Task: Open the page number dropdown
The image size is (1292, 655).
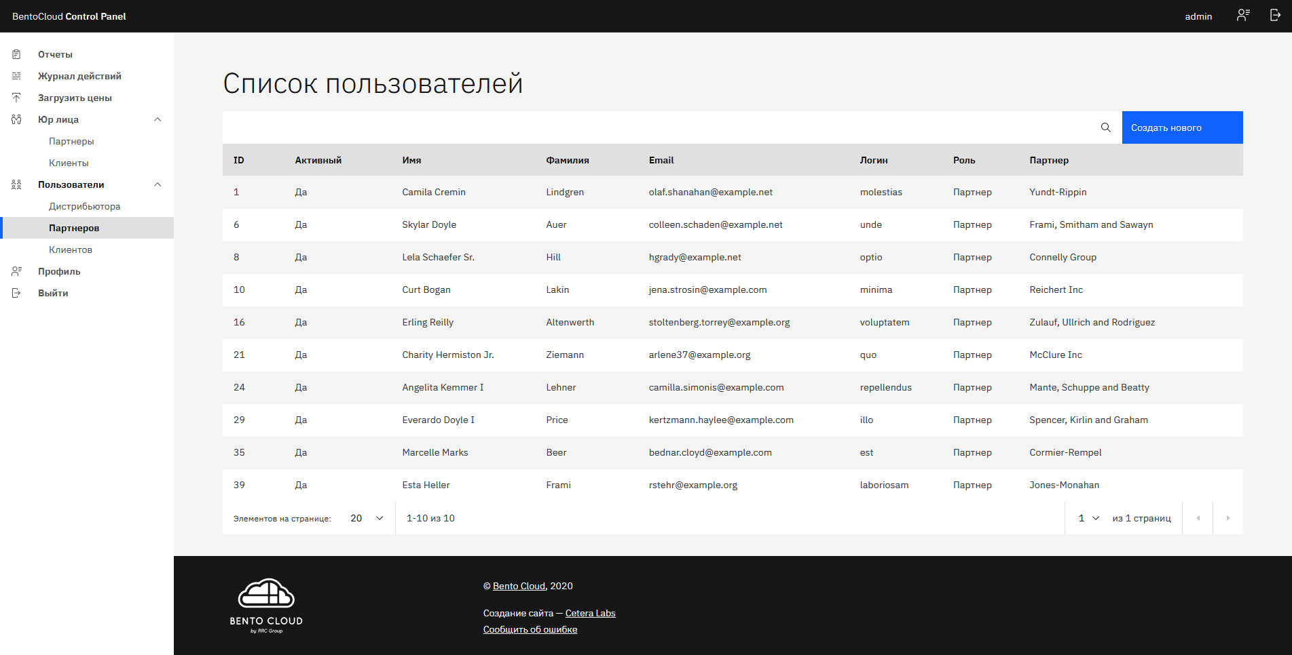Action: (x=1088, y=518)
